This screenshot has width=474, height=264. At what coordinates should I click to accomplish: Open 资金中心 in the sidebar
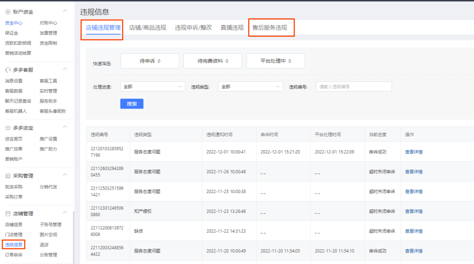14,23
